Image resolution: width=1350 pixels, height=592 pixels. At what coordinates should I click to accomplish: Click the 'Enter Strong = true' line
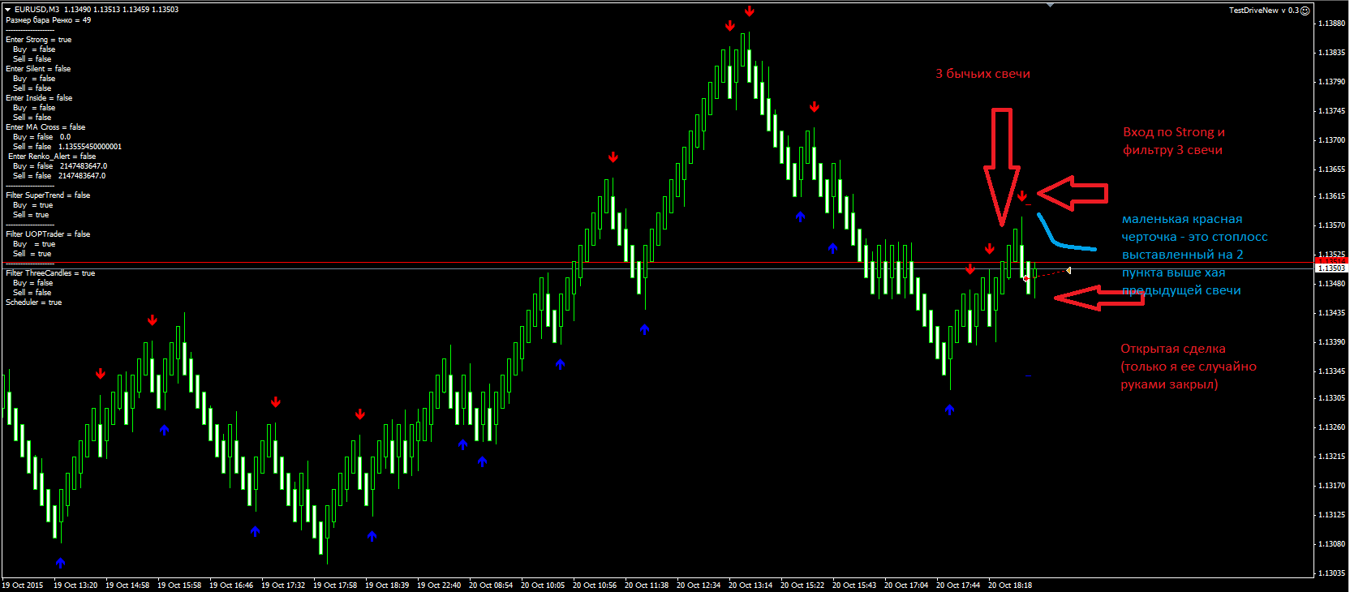click(x=39, y=39)
